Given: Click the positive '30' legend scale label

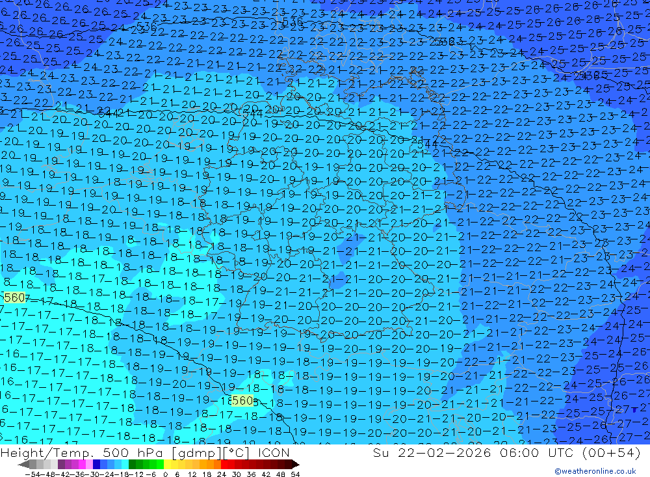Looking at the screenshot, I should click(237, 474).
